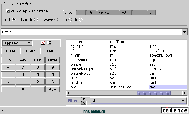Select the stddev function
The width and height of the screenshot is (189, 115).
tap(156, 69)
